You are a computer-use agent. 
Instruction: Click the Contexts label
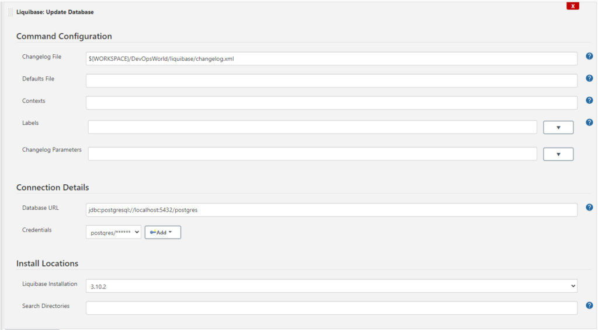click(33, 101)
